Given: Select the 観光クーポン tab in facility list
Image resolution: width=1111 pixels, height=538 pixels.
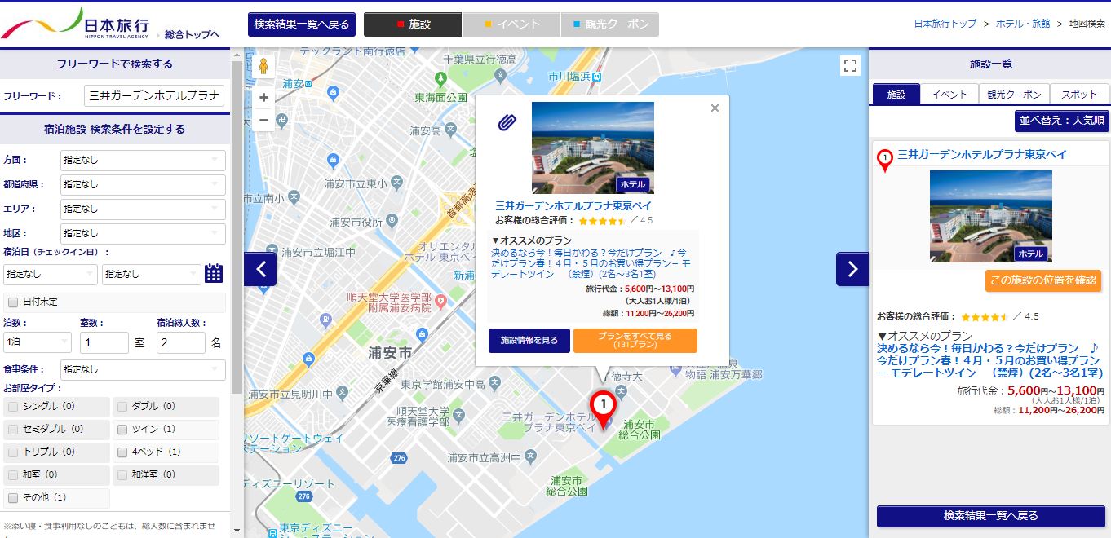Looking at the screenshot, I should [1014, 94].
